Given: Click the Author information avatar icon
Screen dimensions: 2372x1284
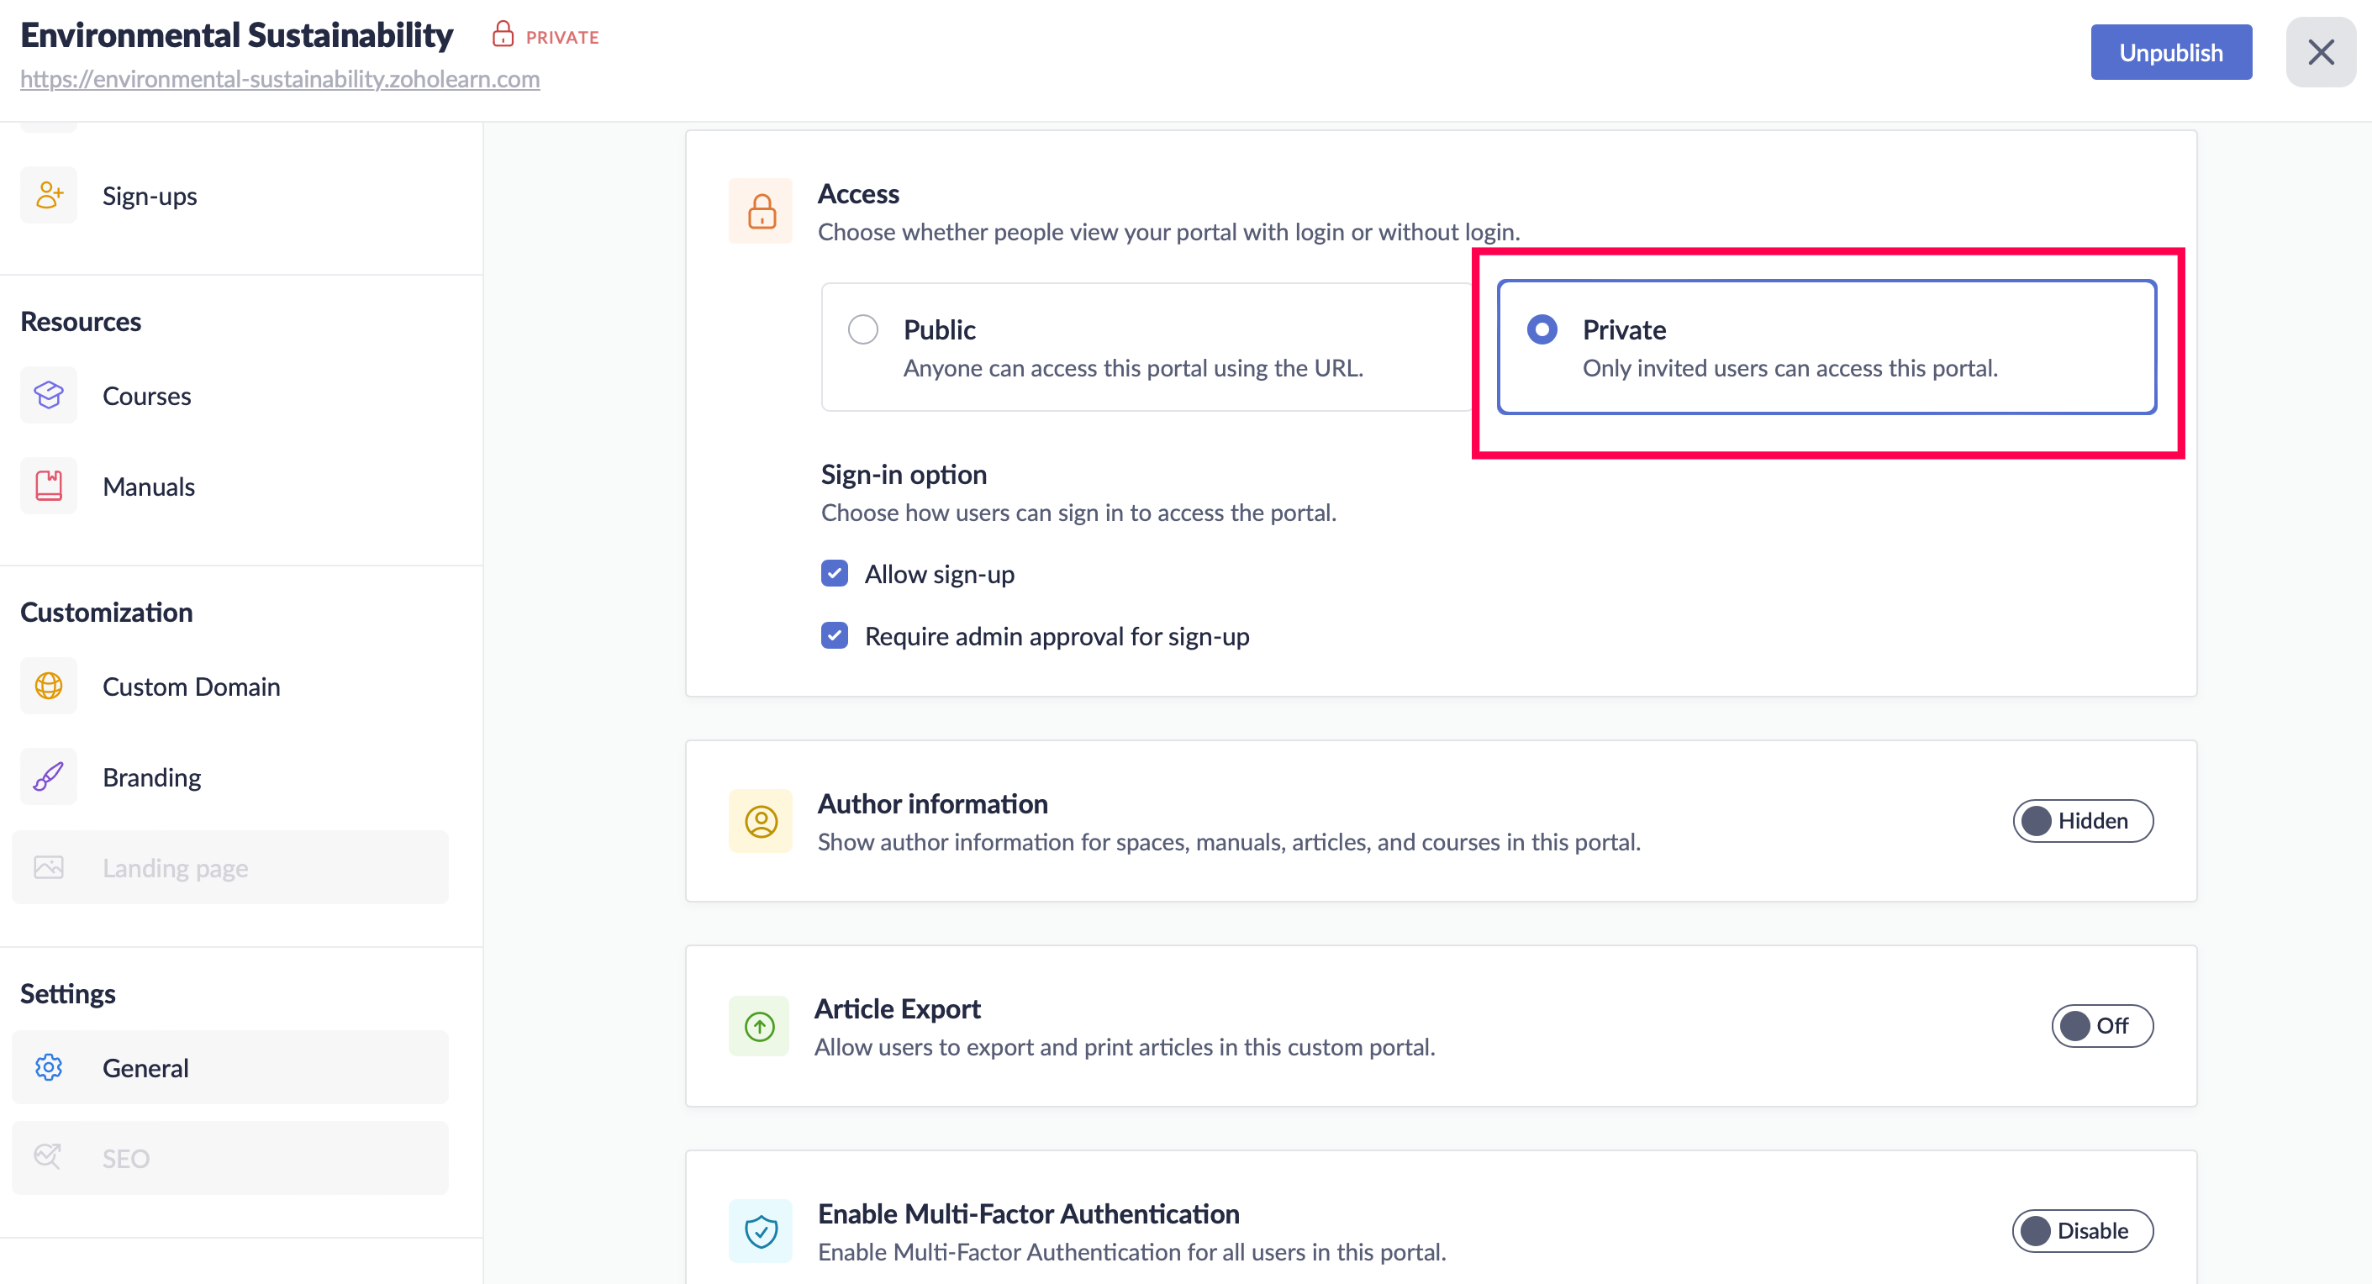Looking at the screenshot, I should click(761, 821).
